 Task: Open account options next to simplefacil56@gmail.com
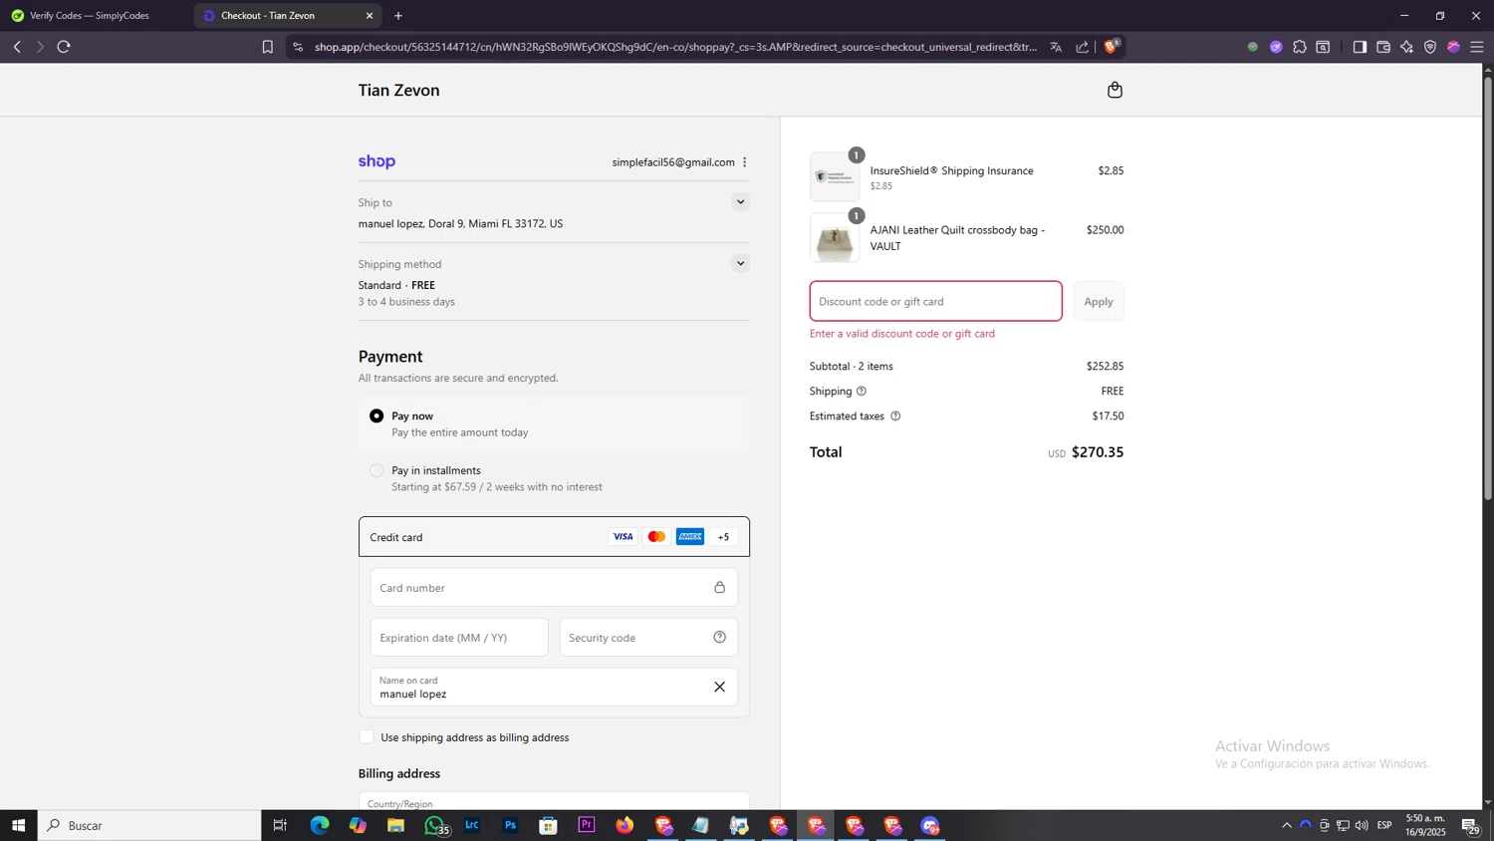pos(745,162)
